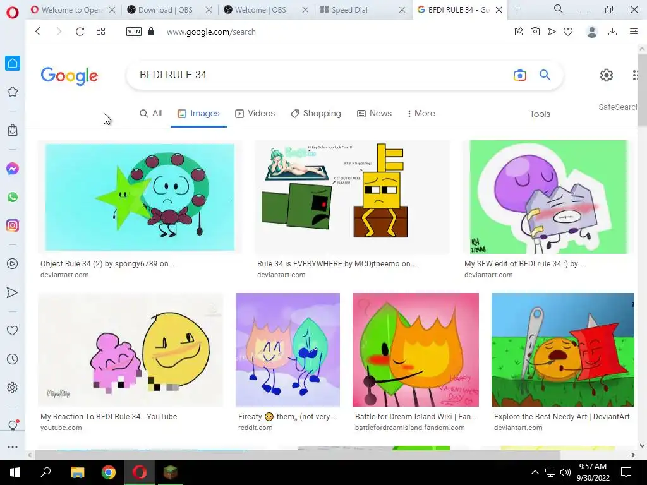Open Google quick settings gear

tap(606, 75)
